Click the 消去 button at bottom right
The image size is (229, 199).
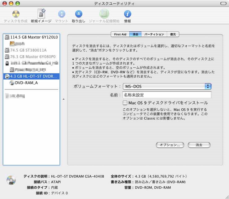tap(199, 145)
